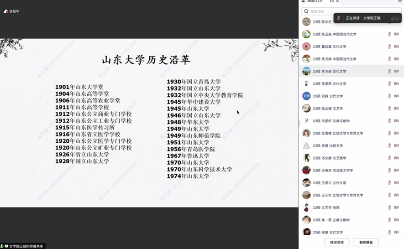This screenshot has height=249, width=404.
Task: Click the mic icon in speaking notification
Action: click(x=339, y=18)
